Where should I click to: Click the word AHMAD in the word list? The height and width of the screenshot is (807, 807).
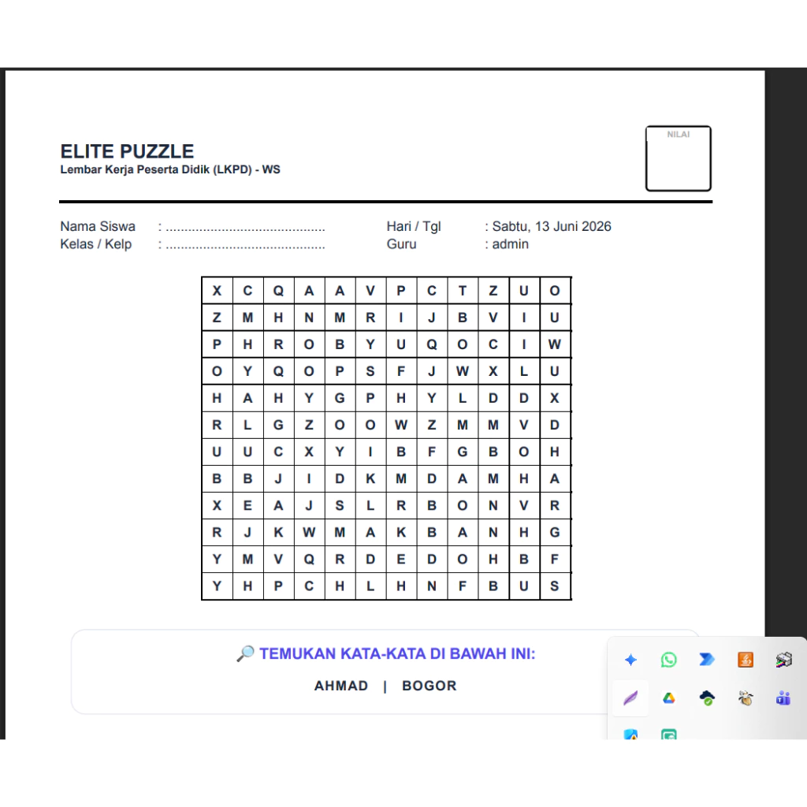341,686
